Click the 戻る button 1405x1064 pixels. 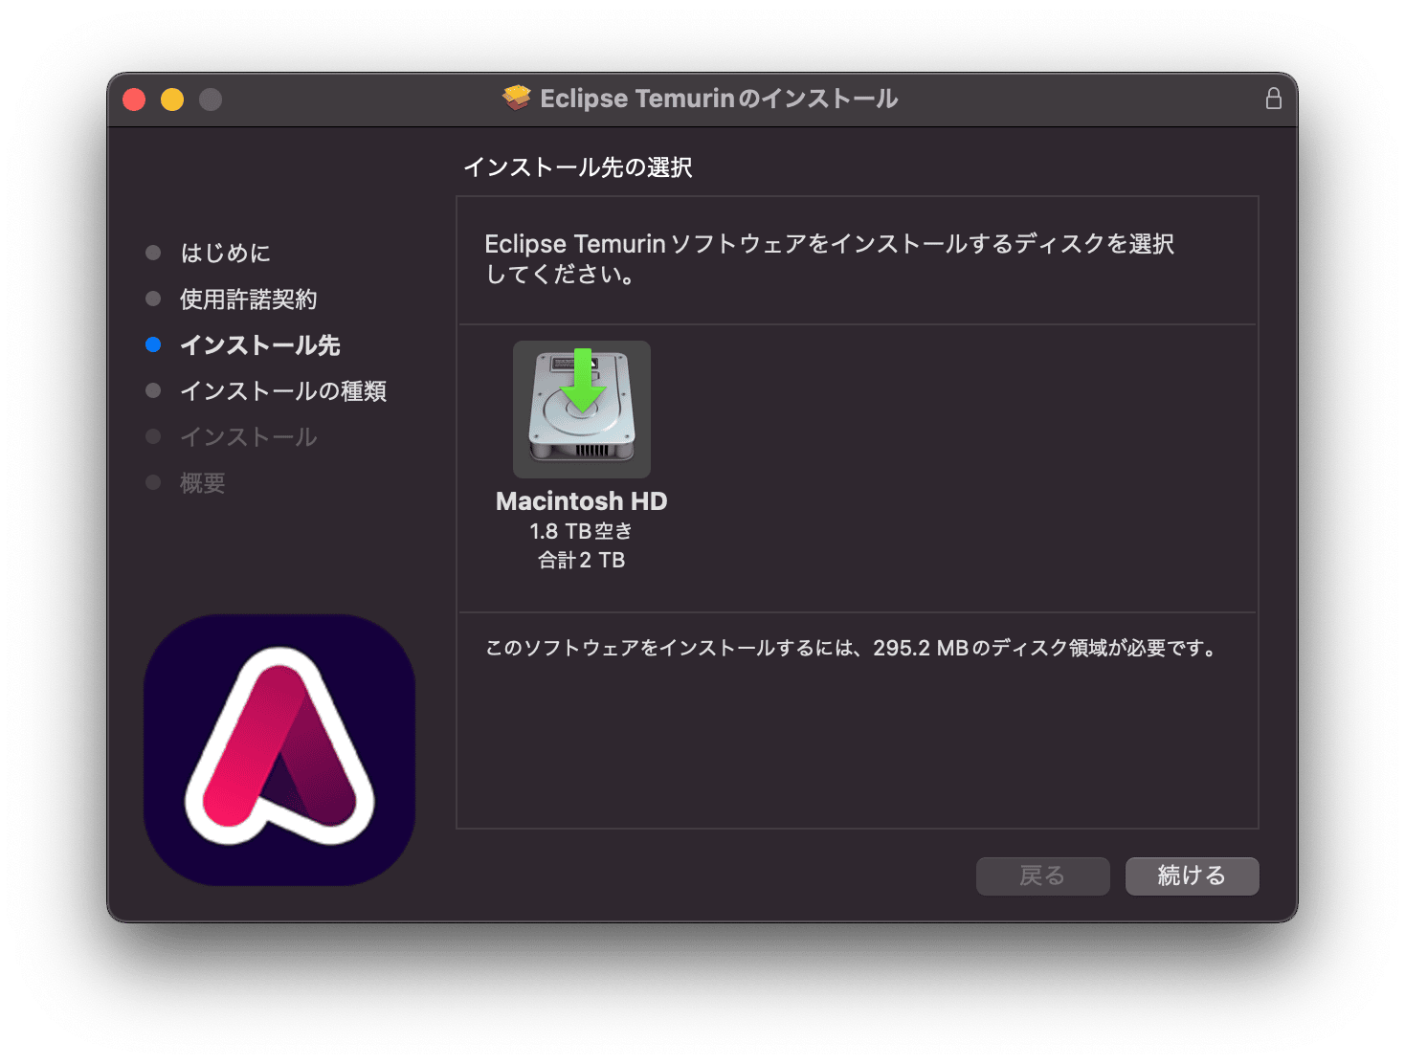[1042, 876]
